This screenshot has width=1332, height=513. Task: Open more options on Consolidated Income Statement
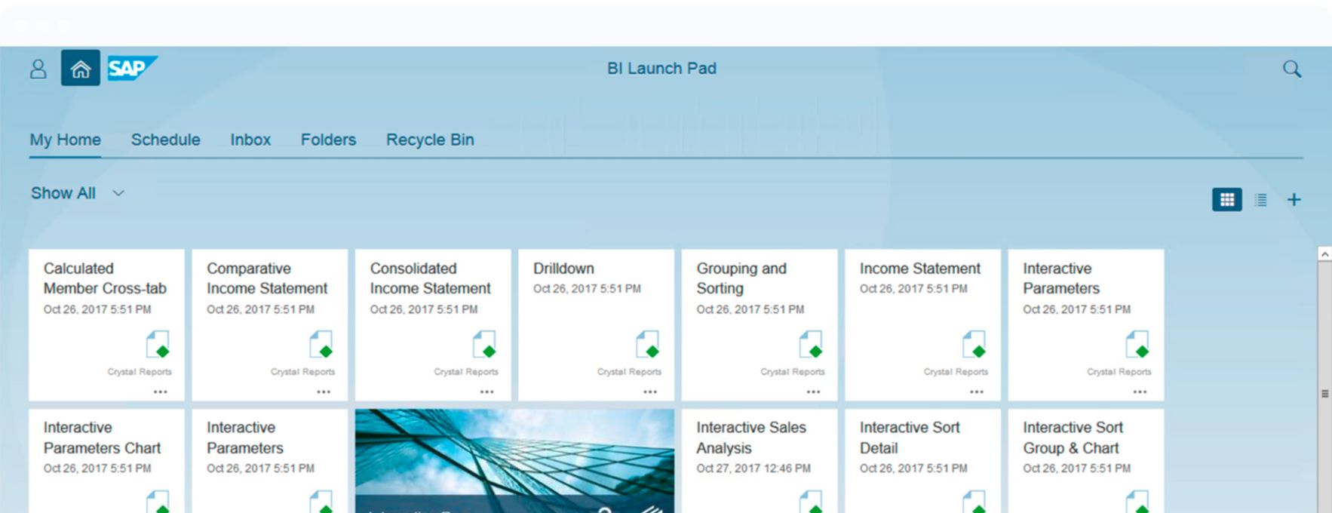click(486, 392)
